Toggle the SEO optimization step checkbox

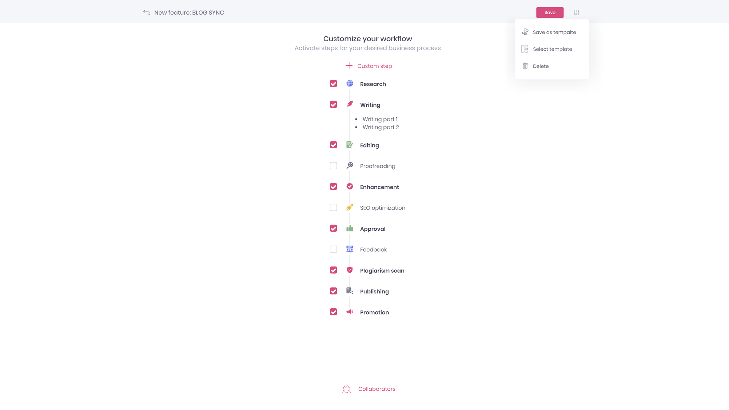pos(334,207)
